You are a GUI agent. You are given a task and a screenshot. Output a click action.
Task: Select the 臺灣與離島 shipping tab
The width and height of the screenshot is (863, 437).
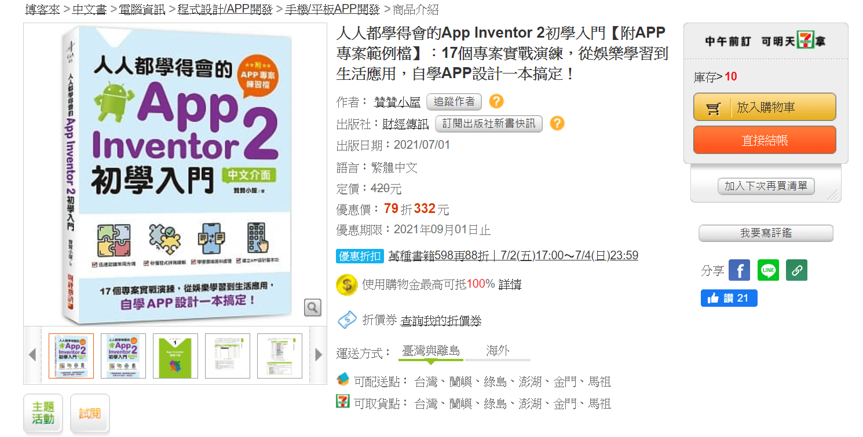pyautogui.click(x=430, y=351)
